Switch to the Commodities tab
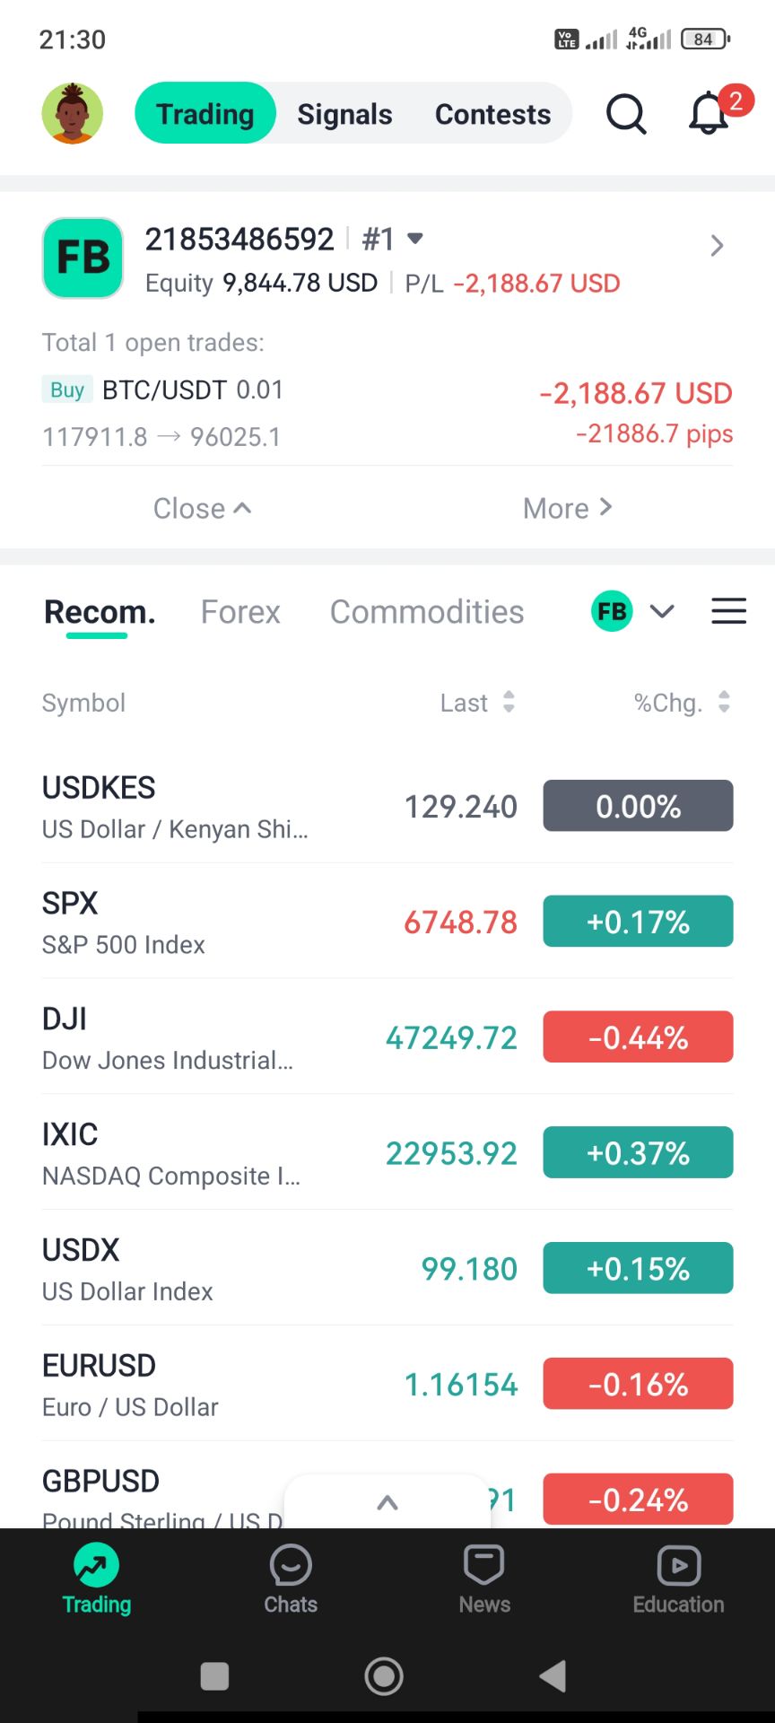 pos(427,612)
